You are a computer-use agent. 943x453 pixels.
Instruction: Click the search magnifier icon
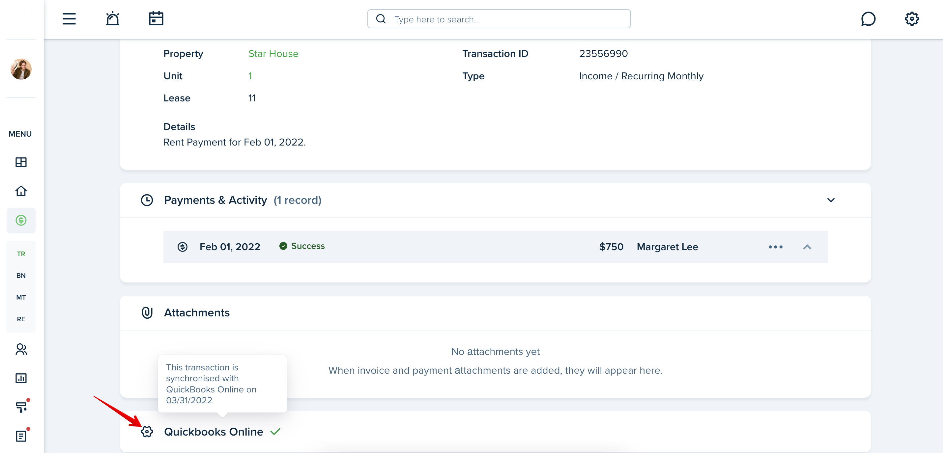pyautogui.click(x=381, y=19)
